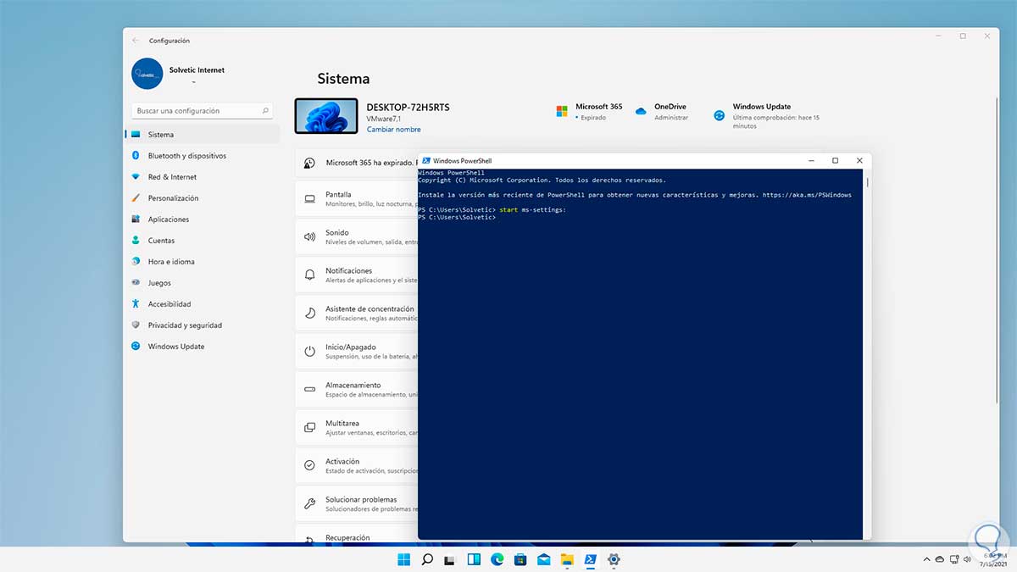Show hidden system tray icons chevron

[925, 559]
